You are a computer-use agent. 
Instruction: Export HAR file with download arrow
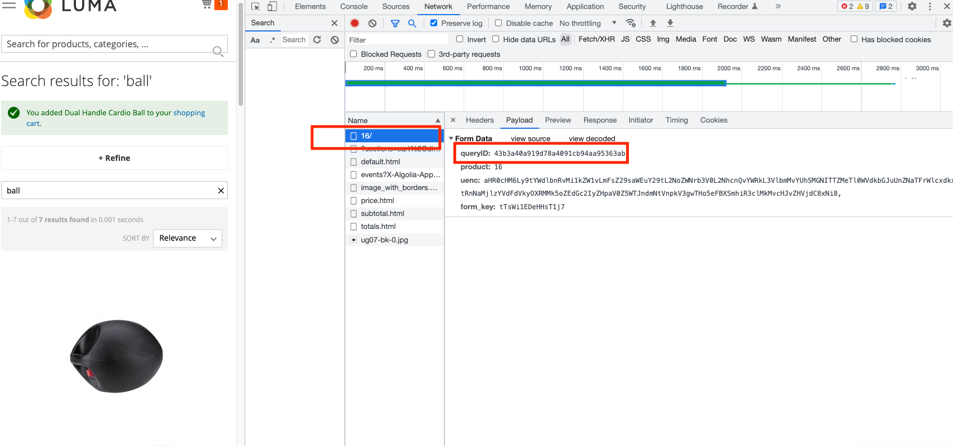tap(670, 23)
